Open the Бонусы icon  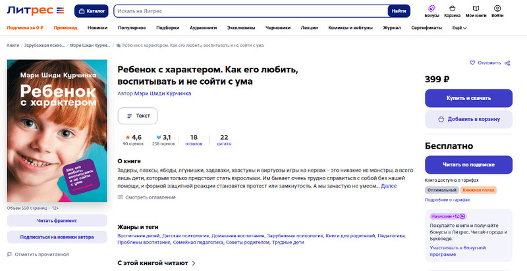click(x=432, y=11)
